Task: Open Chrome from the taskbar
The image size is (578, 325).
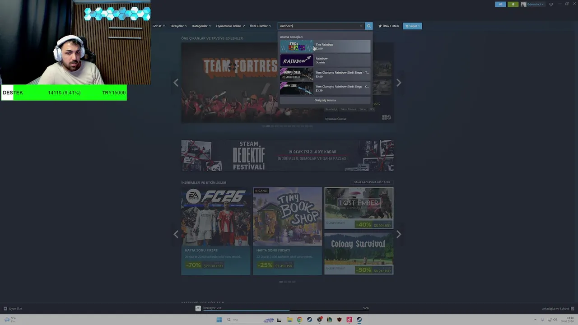Action: [299, 320]
